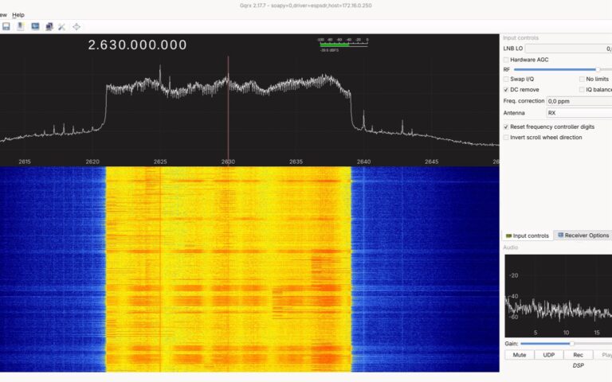This screenshot has height=382, width=612.
Task: Click the Input controls panel title
Action: pos(520,38)
